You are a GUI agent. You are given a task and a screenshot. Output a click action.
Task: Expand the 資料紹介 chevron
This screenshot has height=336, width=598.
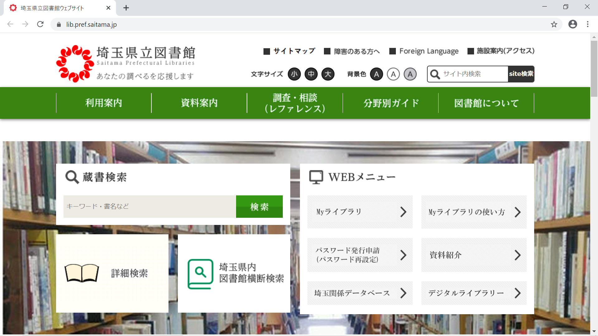[517, 255]
